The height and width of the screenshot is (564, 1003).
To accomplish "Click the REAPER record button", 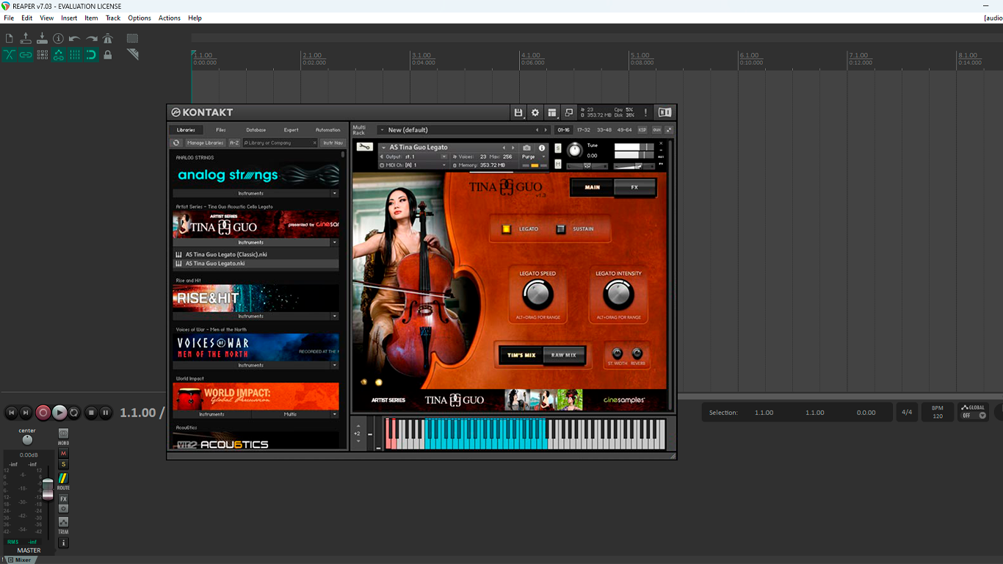I will (x=43, y=413).
